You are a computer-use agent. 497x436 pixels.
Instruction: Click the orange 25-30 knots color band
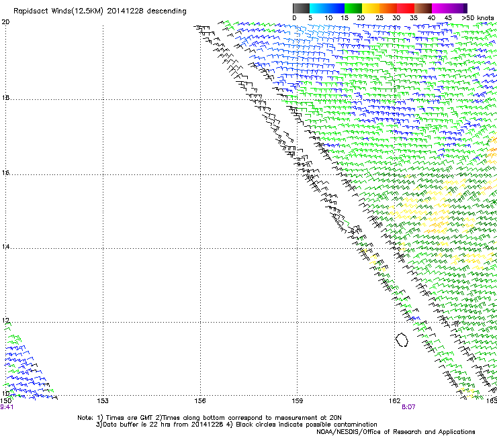388,8
